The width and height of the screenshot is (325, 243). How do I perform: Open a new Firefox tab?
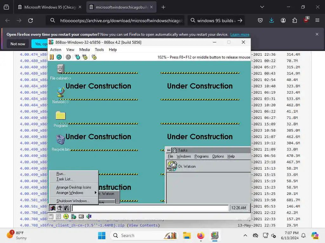163,7
